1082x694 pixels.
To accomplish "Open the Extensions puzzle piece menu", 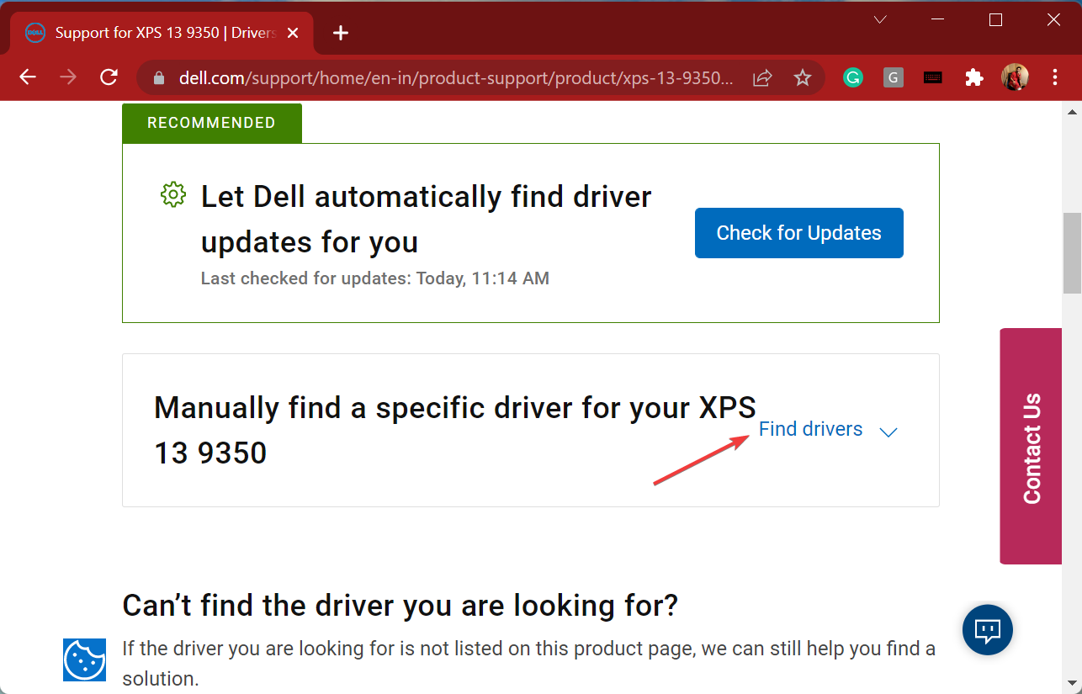I will pos(974,78).
